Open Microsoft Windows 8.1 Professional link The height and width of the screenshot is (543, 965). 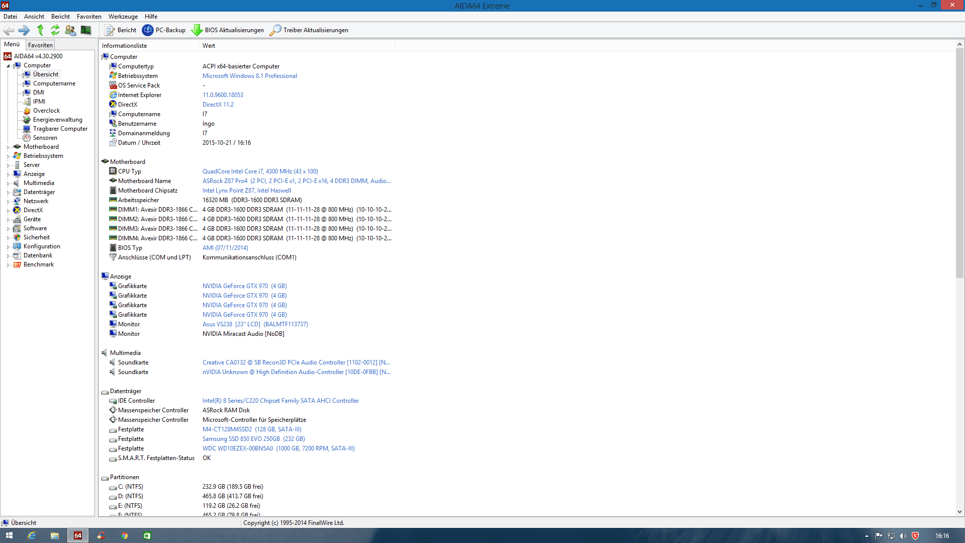click(250, 76)
